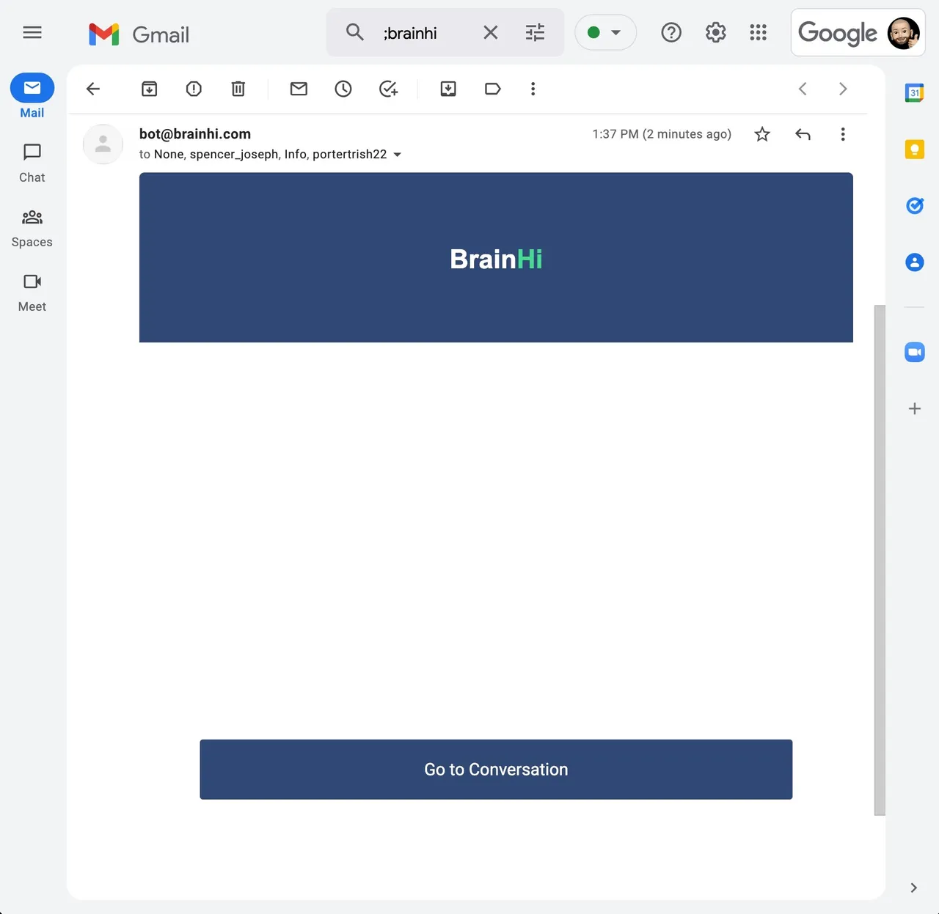Image resolution: width=939 pixels, height=914 pixels.
Task: Open more options in the email toolbar
Action: coord(533,89)
